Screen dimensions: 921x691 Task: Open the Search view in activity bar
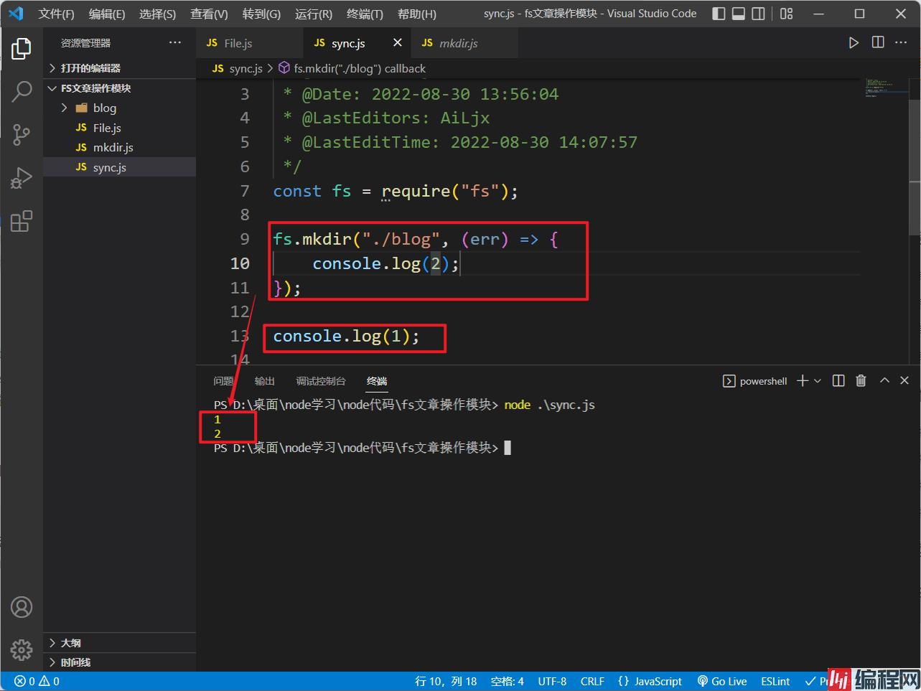[22, 91]
